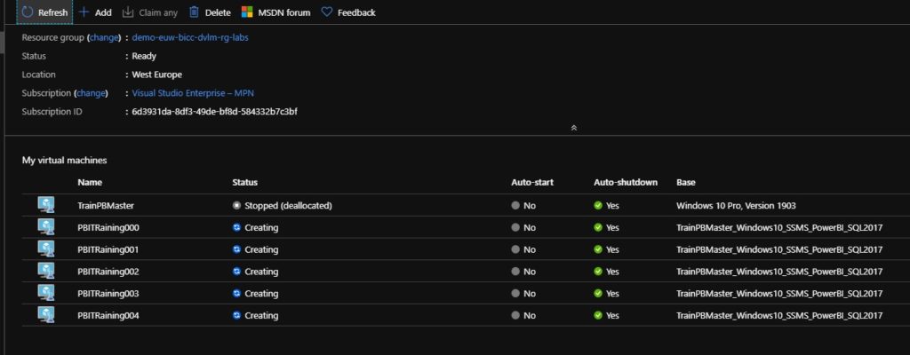Open the MSDN forum link
This screenshot has width=910, height=355.
[x=275, y=12]
